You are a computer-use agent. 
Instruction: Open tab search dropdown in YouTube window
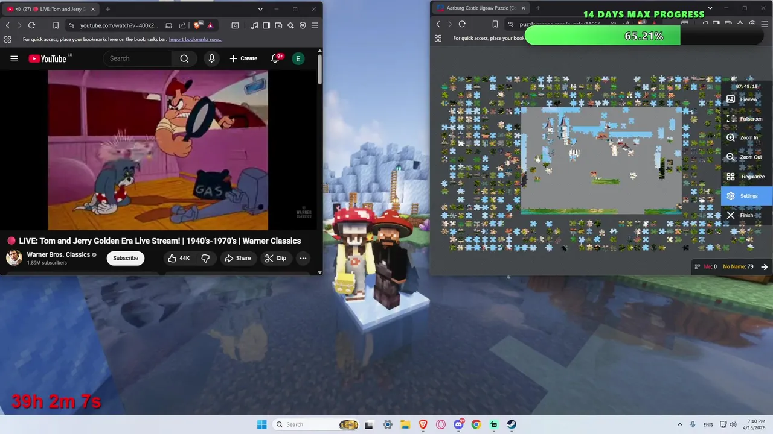260,9
